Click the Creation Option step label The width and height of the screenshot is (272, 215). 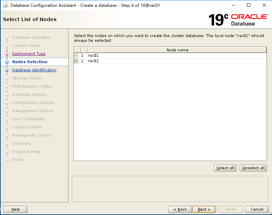click(x=27, y=127)
